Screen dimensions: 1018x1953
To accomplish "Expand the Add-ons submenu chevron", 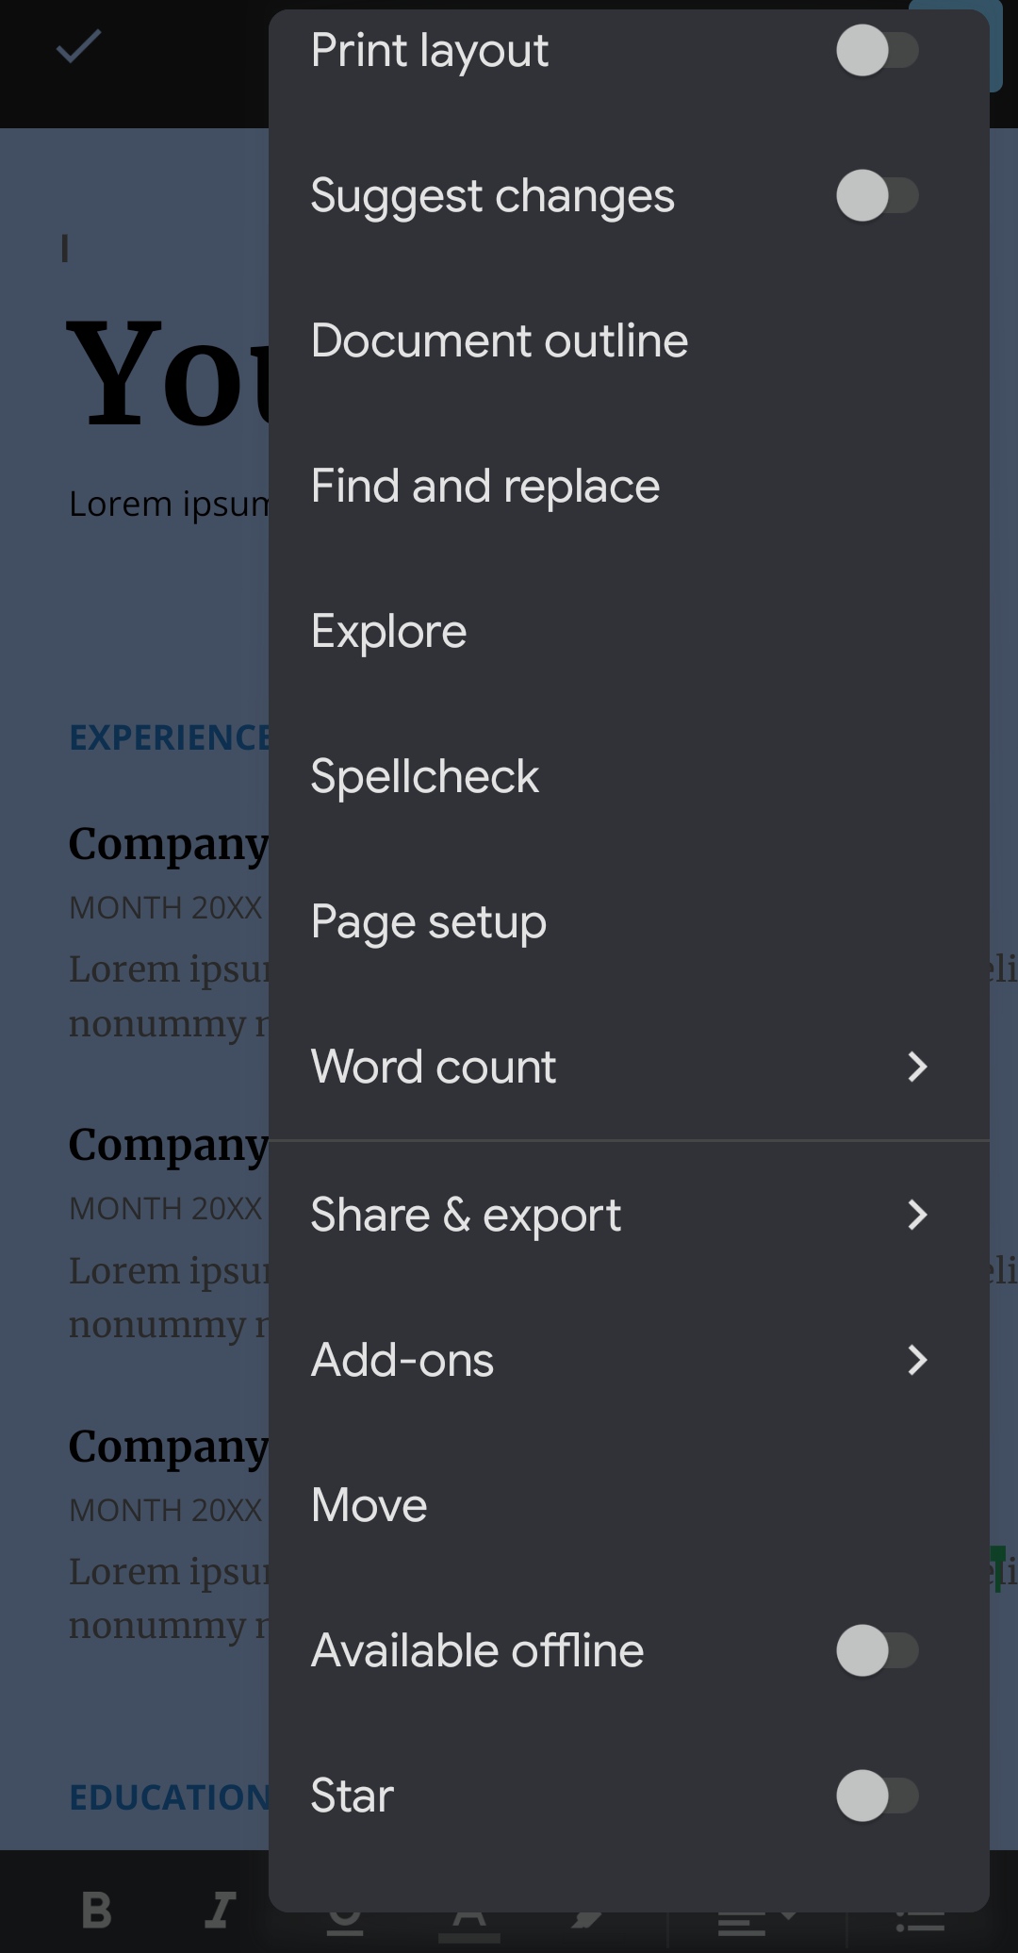I will coord(917,1360).
